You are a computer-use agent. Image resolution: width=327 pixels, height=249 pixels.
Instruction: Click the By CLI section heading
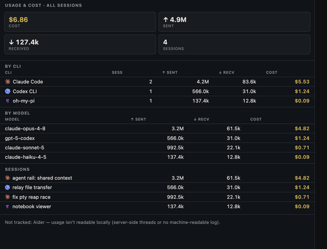(x=13, y=66)
